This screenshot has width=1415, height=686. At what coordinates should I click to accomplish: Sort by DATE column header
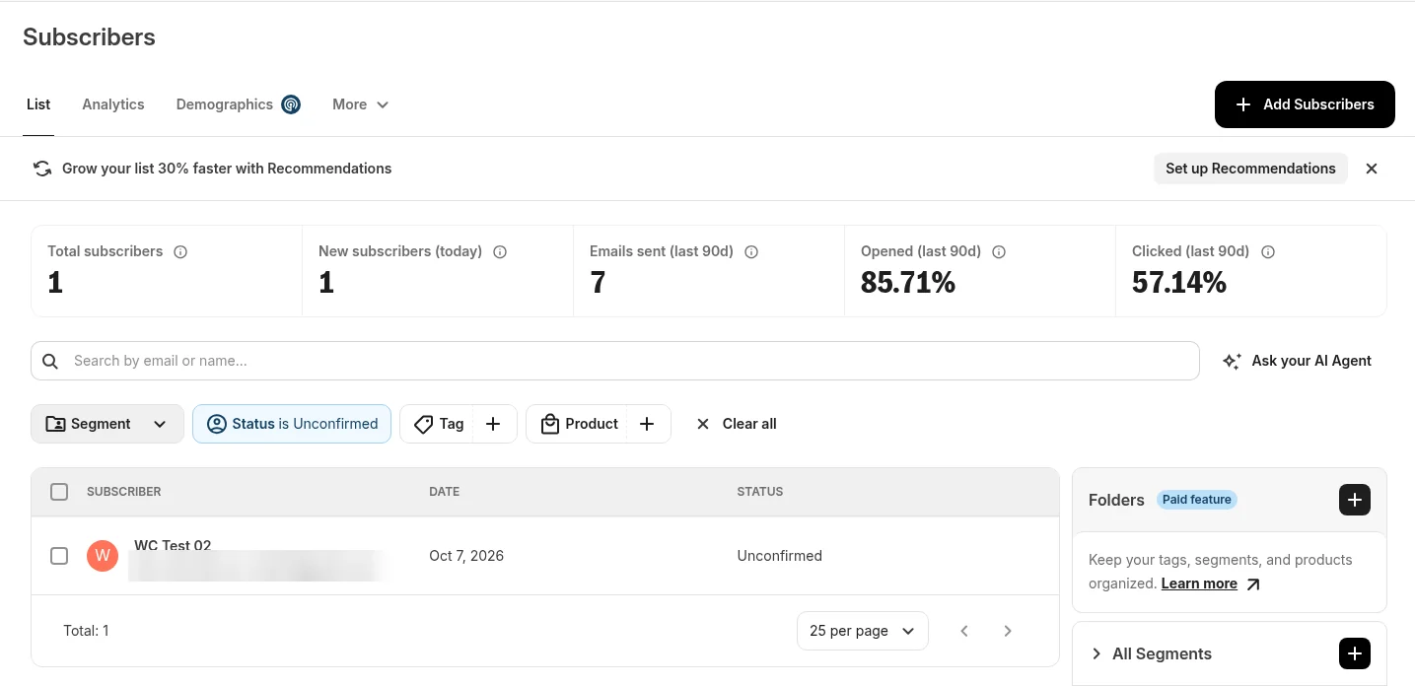point(445,492)
